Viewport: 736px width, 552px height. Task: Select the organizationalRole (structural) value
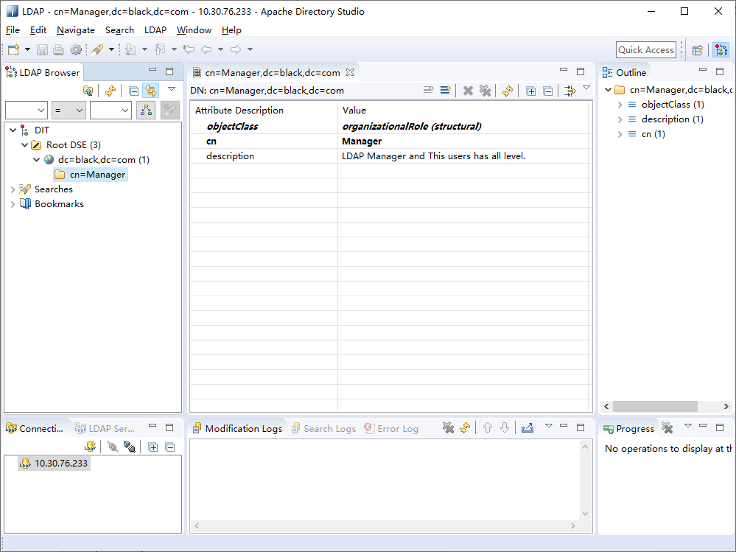(412, 126)
